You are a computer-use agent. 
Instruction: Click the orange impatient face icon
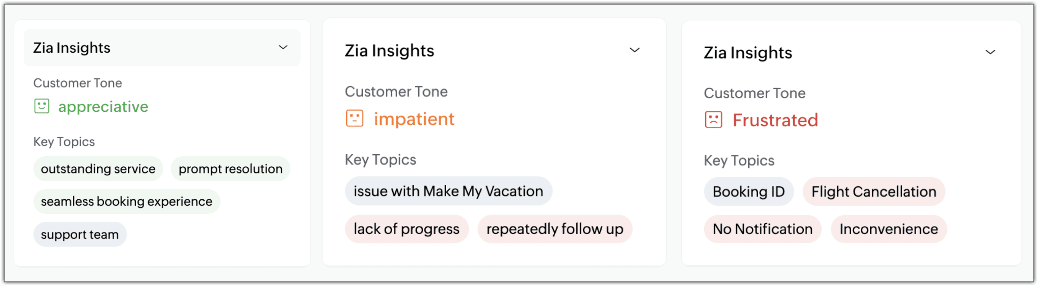[x=355, y=119]
